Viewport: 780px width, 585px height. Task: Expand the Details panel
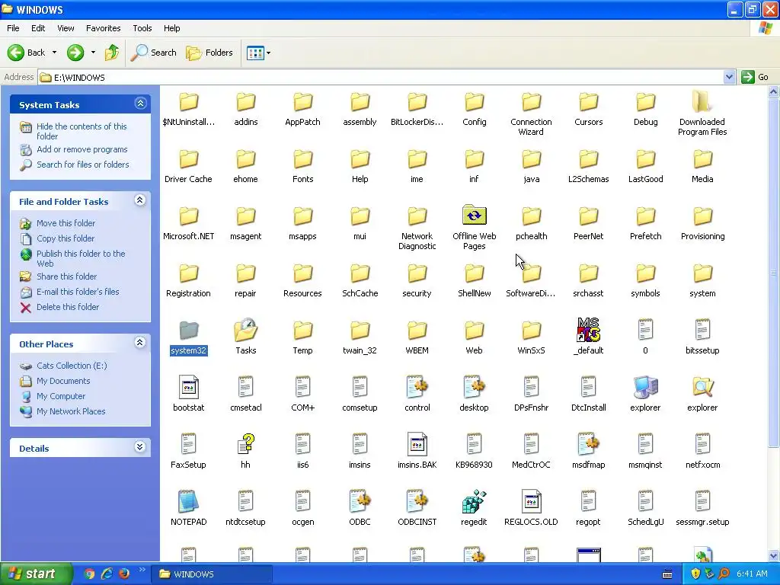(x=140, y=446)
